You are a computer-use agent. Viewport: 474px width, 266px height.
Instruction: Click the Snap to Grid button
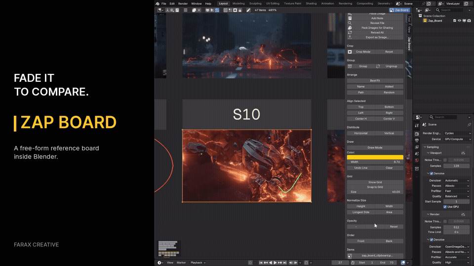pos(375,187)
